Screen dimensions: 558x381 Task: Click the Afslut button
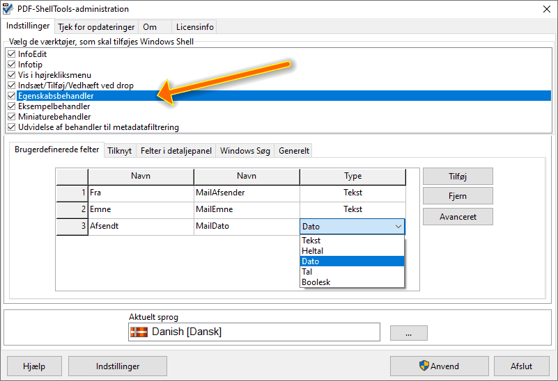pos(521,366)
